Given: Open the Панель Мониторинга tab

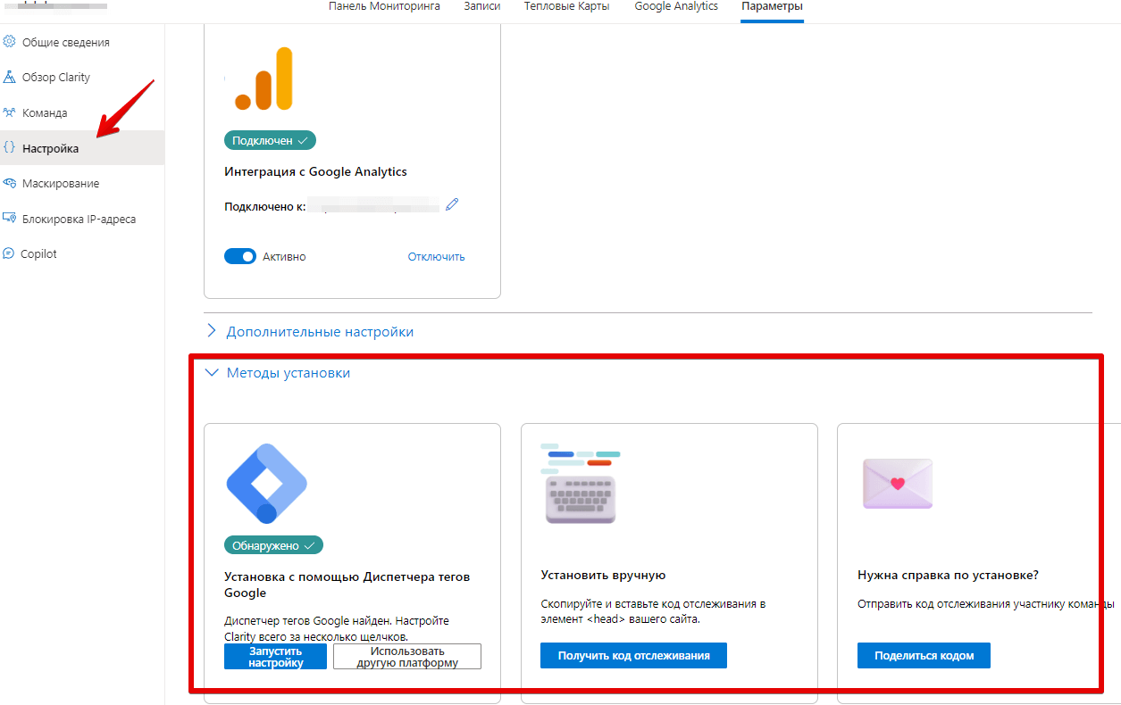Looking at the screenshot, I should coord(384,6).
